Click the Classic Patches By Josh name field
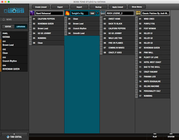179x140 pixels. pyautogui.click(x=155, y=13)
